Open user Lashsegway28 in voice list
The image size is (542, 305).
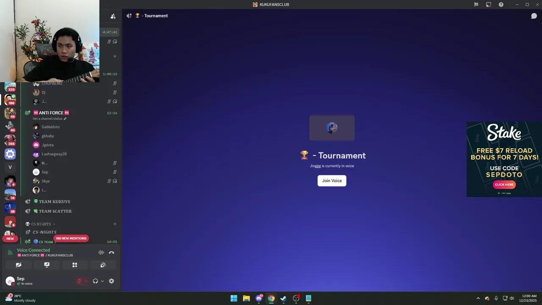click(x=54, y=154)
